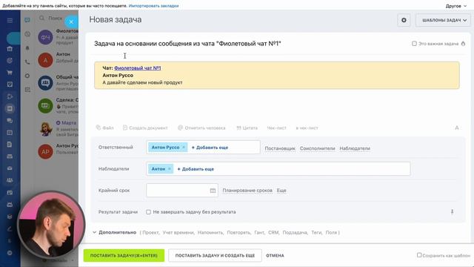Open Фиолетовый чат №1 link
This screenshot has width=474, height=267.
coord(138,68)
